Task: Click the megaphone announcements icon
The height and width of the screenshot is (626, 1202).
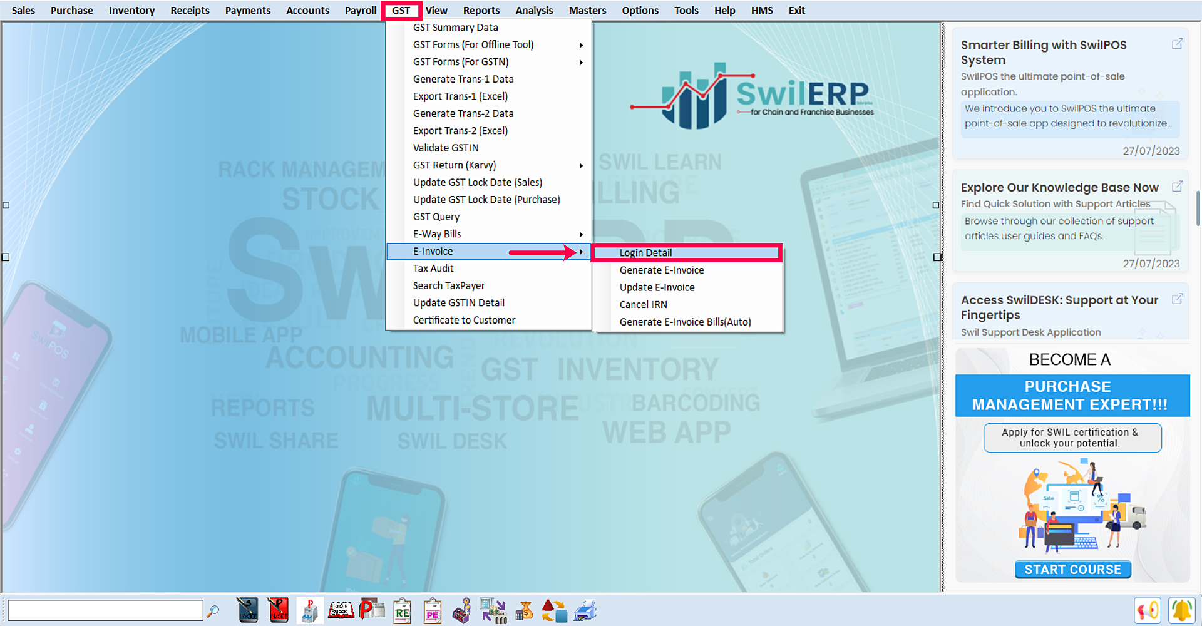Action: point(1148,610)
